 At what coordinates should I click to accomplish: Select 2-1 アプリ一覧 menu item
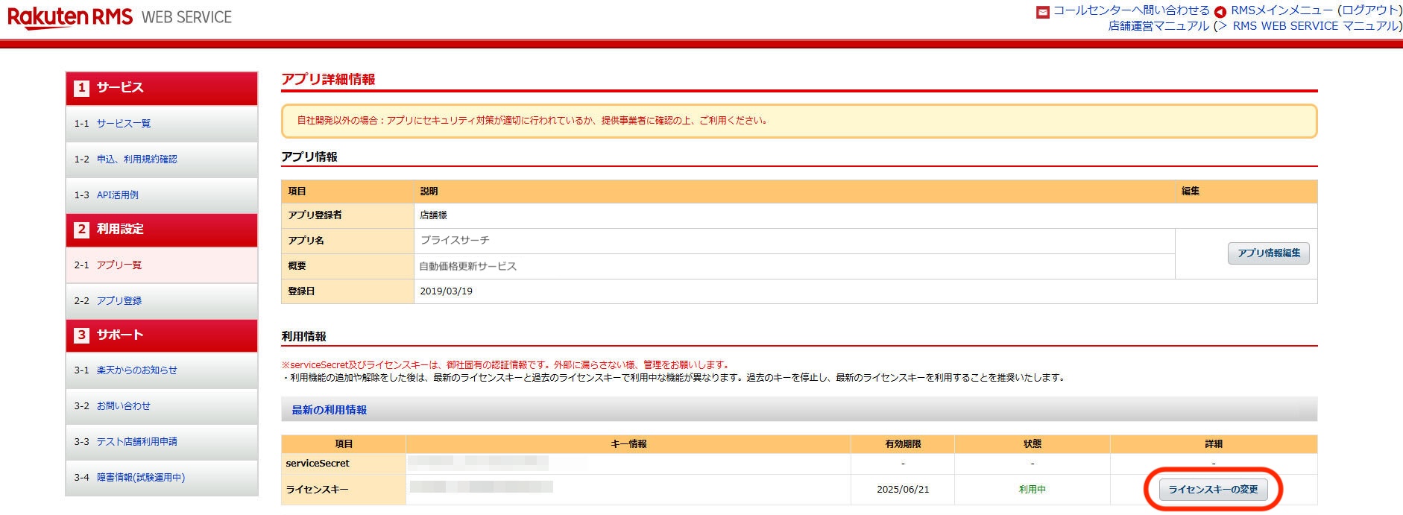click(x=119, y=265)
